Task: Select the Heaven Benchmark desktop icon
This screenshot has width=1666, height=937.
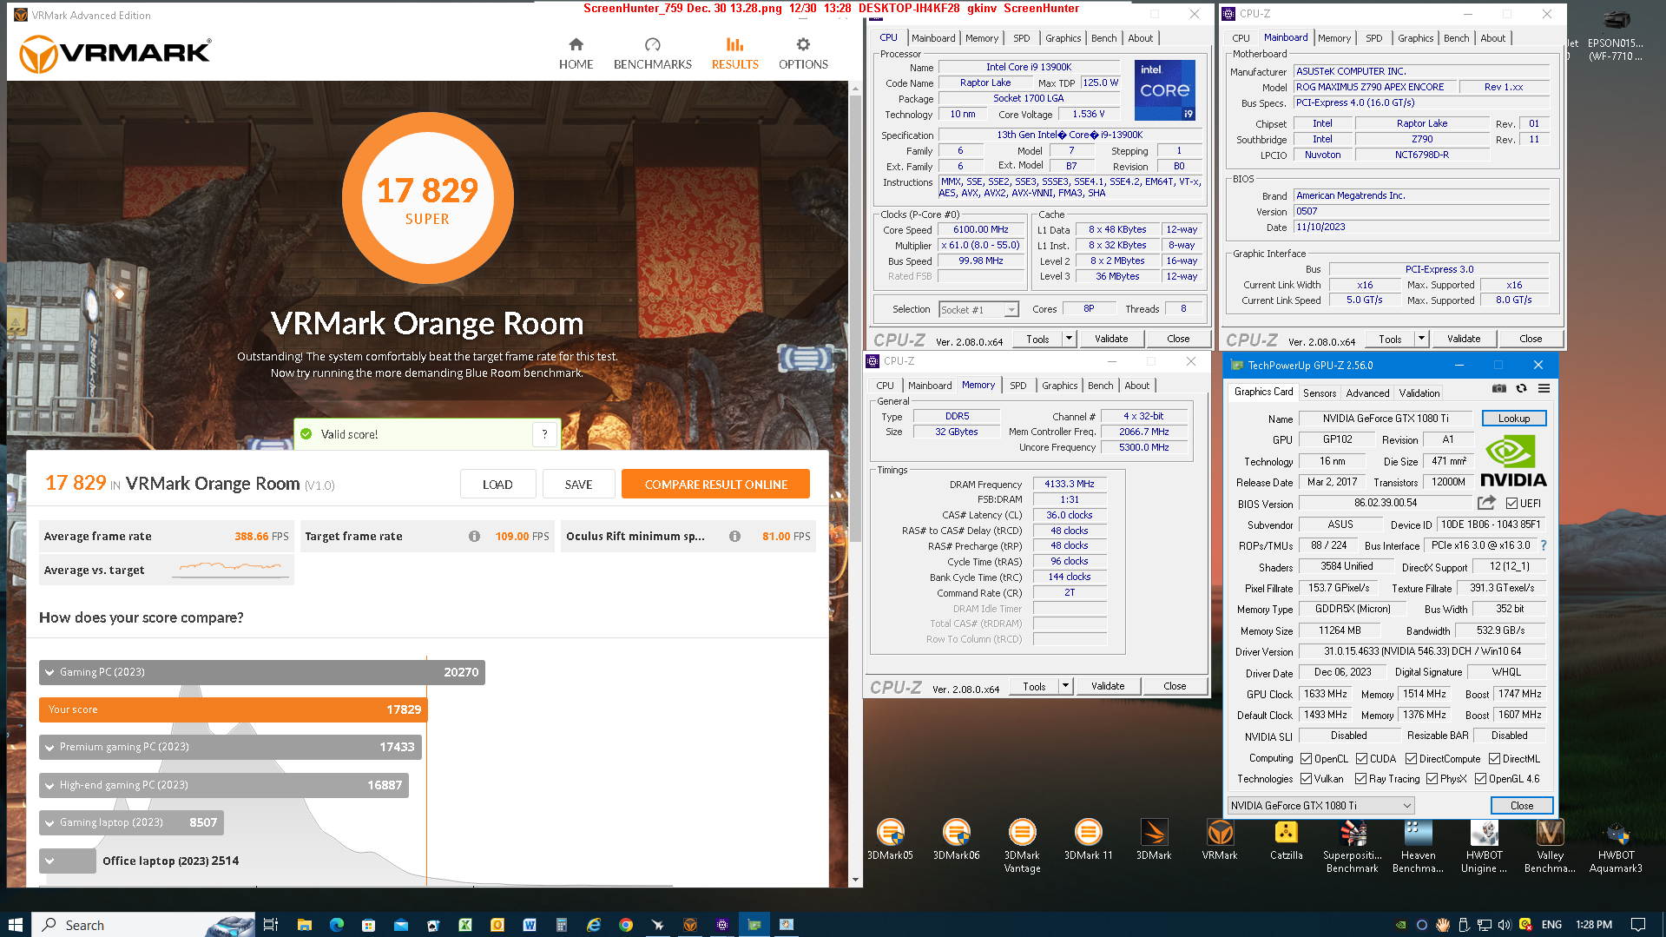Action: click(x=1418, y=846)
